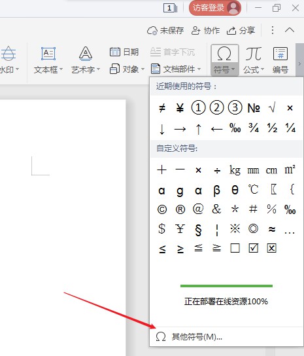This screenshot has height=356, width=304.
Task: Insert the empty box □ symbol
Action: click(235, 248)
